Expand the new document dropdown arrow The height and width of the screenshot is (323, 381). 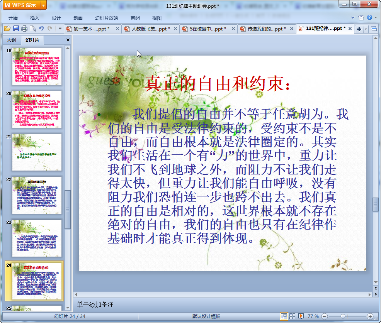[366, 29]
